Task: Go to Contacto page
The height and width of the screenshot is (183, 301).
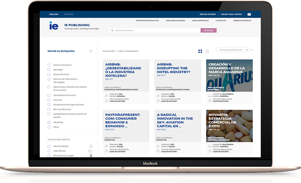Action: click(x=221, y=21)
